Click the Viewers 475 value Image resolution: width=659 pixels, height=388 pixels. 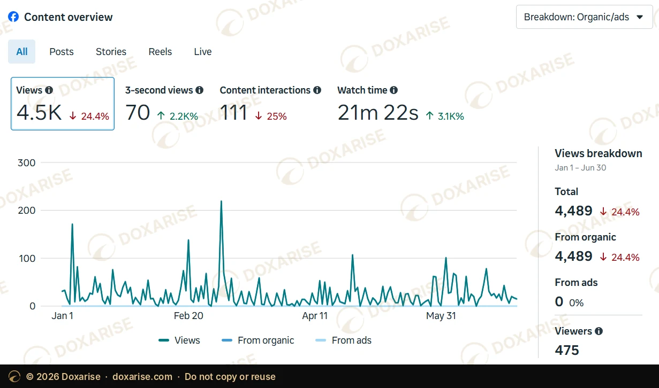(567, 350)
